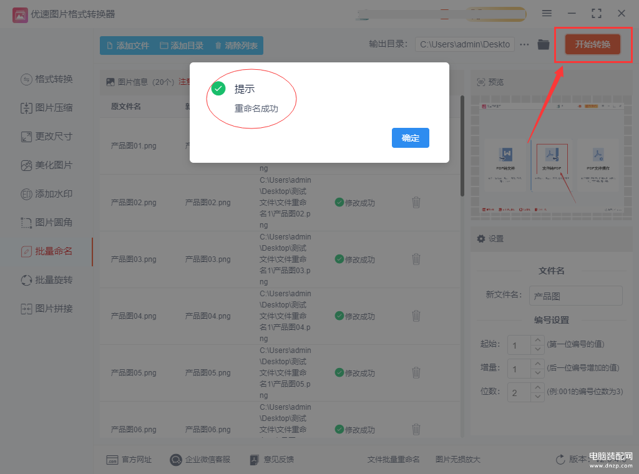Click the 确定 button in the dialog
This screenshot has width=639, height=474.
pos(411,138)
